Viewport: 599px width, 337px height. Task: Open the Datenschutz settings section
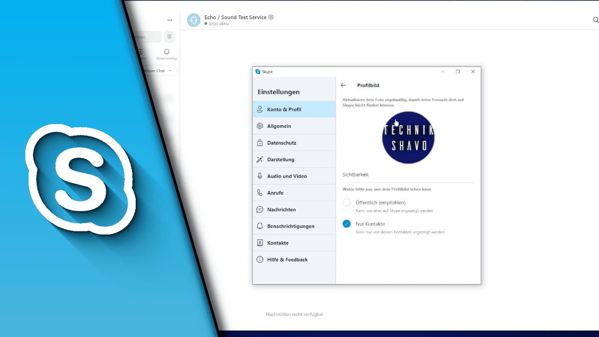pos(294,143)
